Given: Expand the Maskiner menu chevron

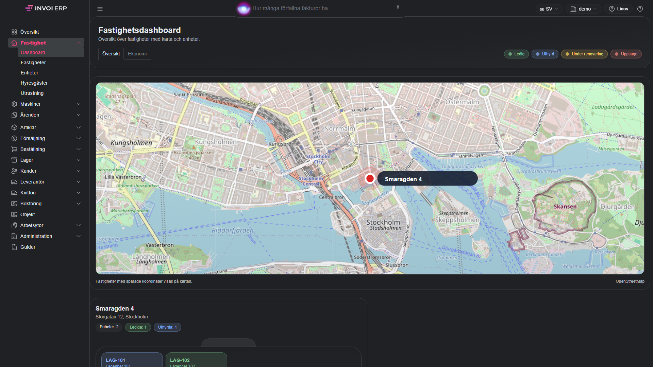Looking at the screenshot, I should click(x=79, y=104).
